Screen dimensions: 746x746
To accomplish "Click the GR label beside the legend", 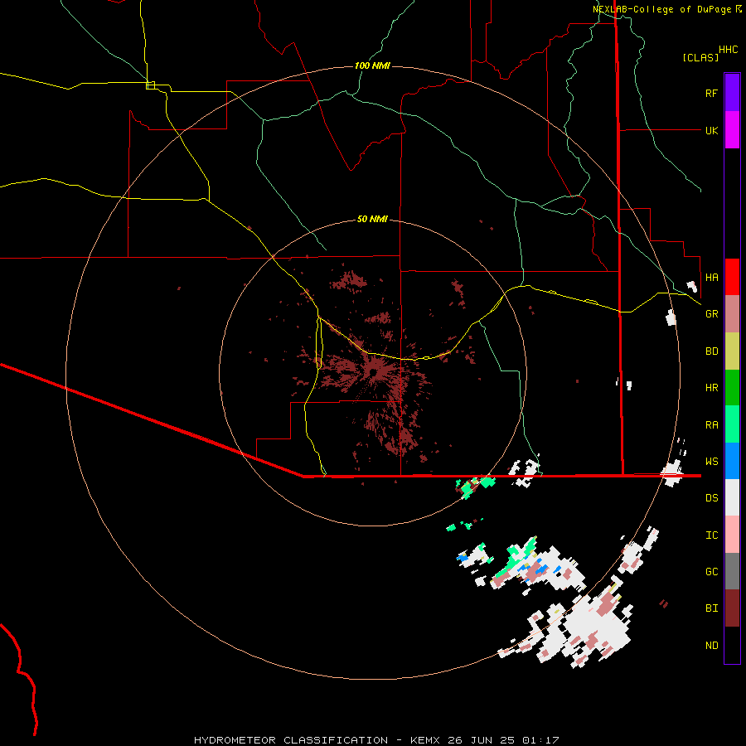I will (x=711, y=314).
